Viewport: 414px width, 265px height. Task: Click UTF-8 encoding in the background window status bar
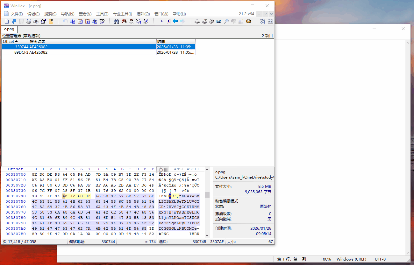[x=380, y=259]
